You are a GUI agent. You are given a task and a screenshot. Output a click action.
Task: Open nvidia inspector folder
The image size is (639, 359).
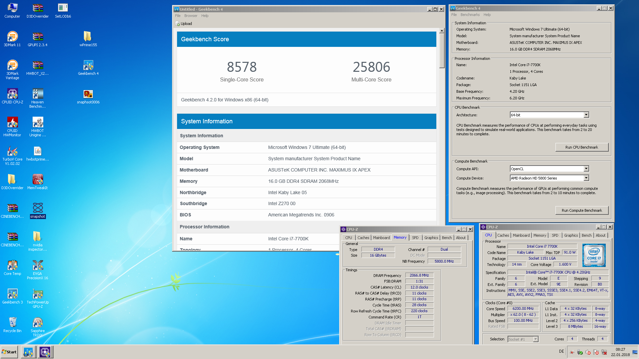[38, 241]
